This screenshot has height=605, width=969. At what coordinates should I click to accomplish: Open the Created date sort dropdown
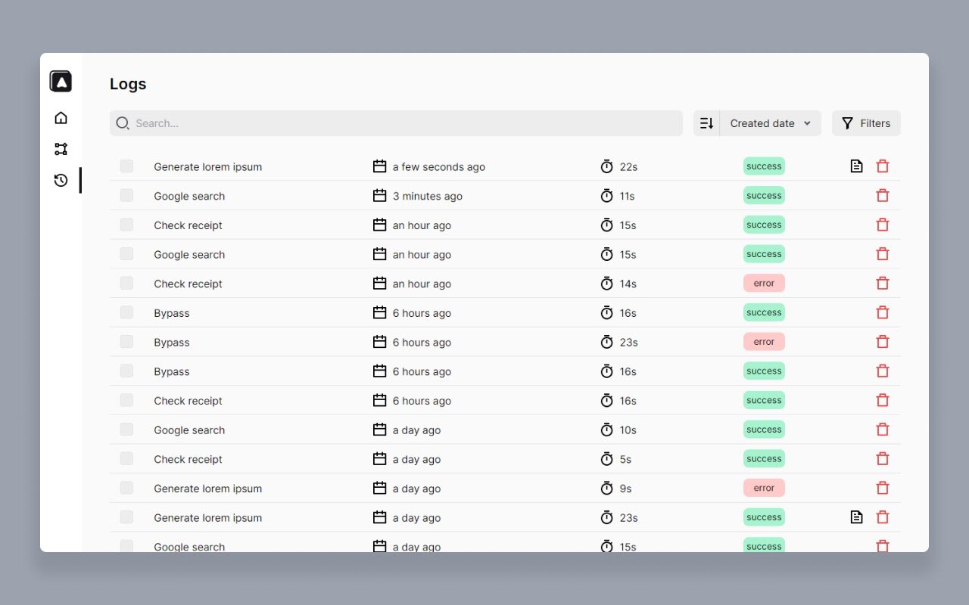pos(771,123)
